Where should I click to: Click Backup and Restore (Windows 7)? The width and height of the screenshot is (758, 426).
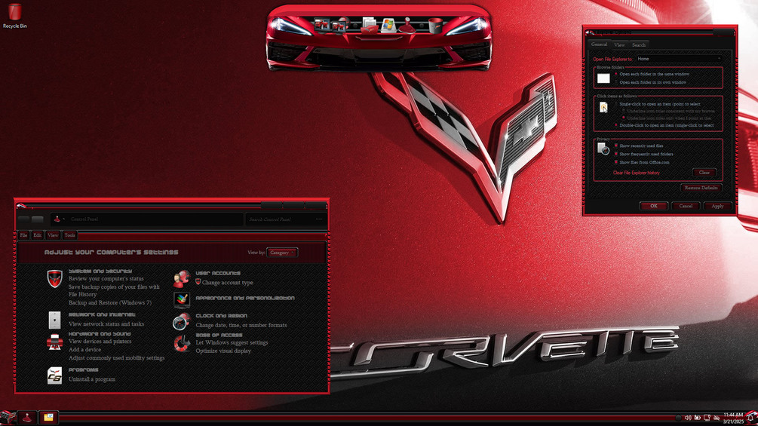[109, 303]
